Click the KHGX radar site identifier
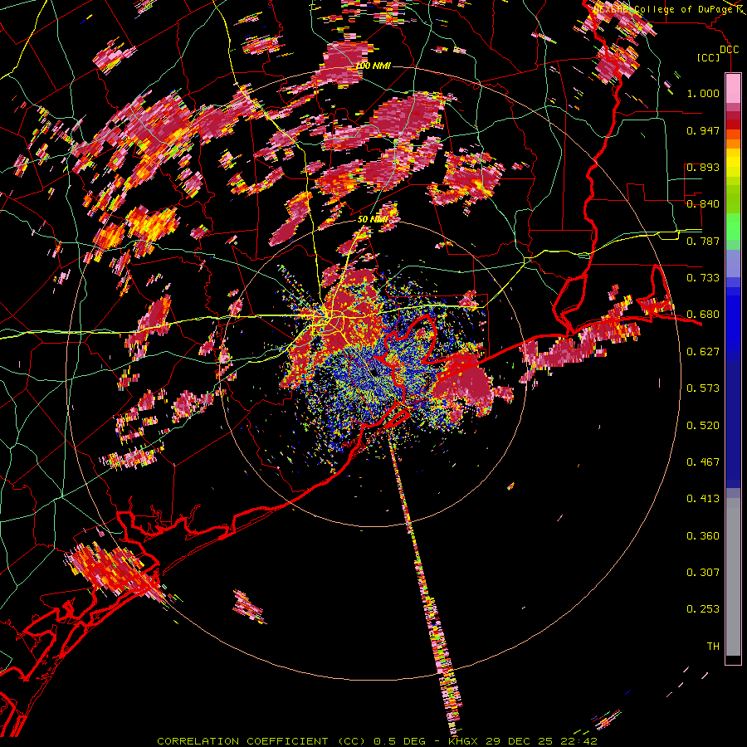This screenshot has width=747, height=747. (465, 741)
